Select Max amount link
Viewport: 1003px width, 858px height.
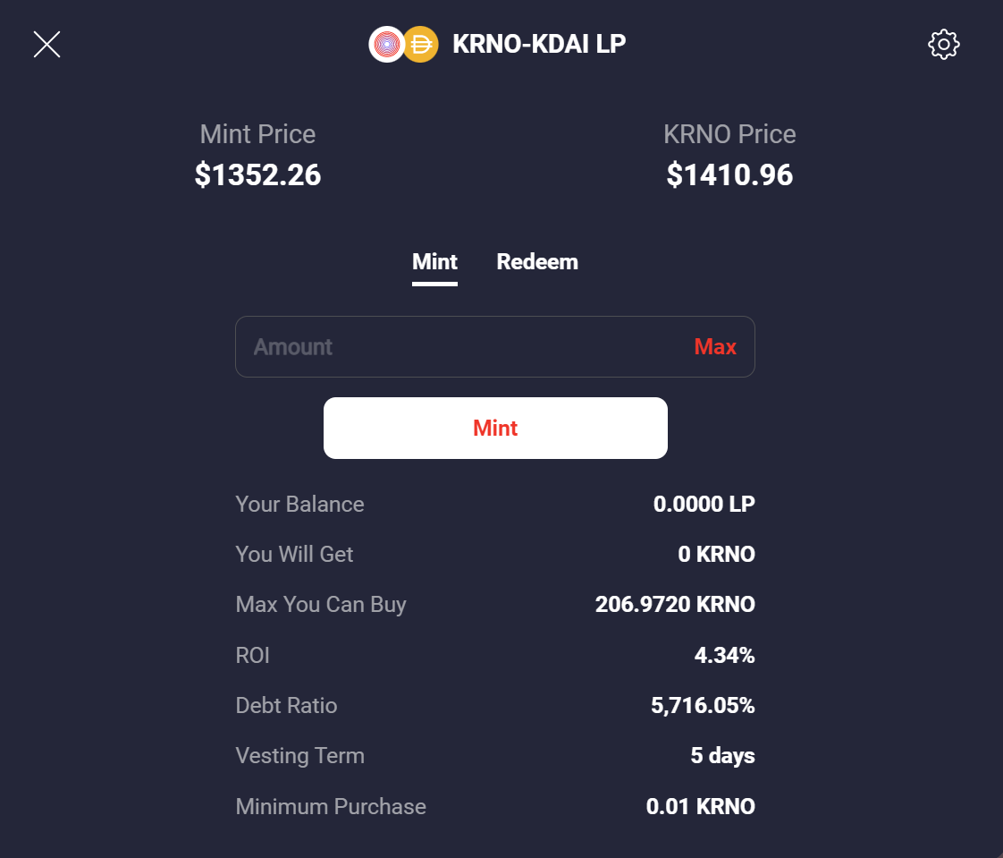[x=715, y=346]
